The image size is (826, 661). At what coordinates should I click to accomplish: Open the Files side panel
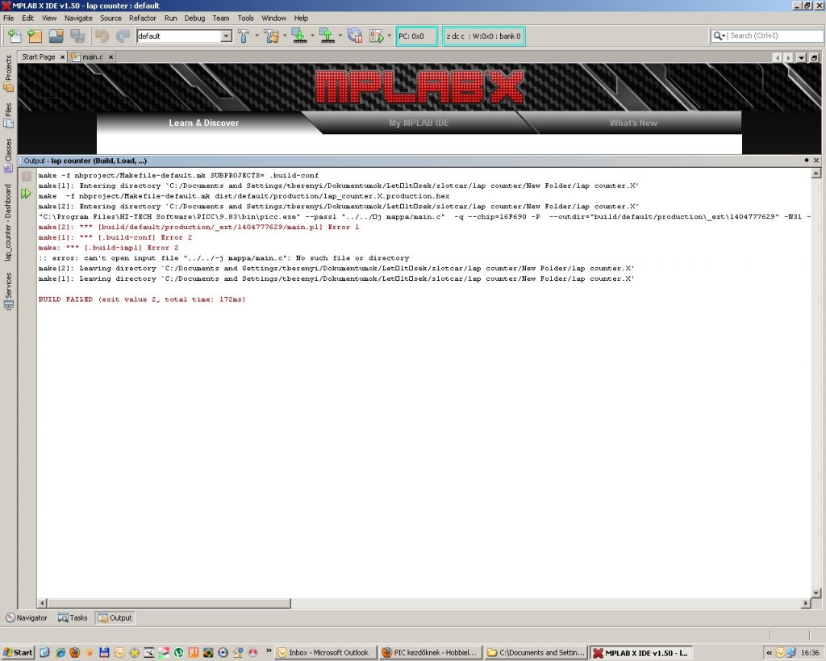8,115
